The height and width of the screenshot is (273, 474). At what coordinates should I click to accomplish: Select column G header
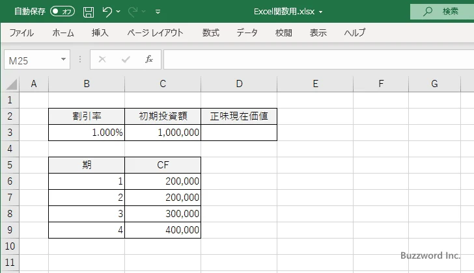click(x=434, y=84)
